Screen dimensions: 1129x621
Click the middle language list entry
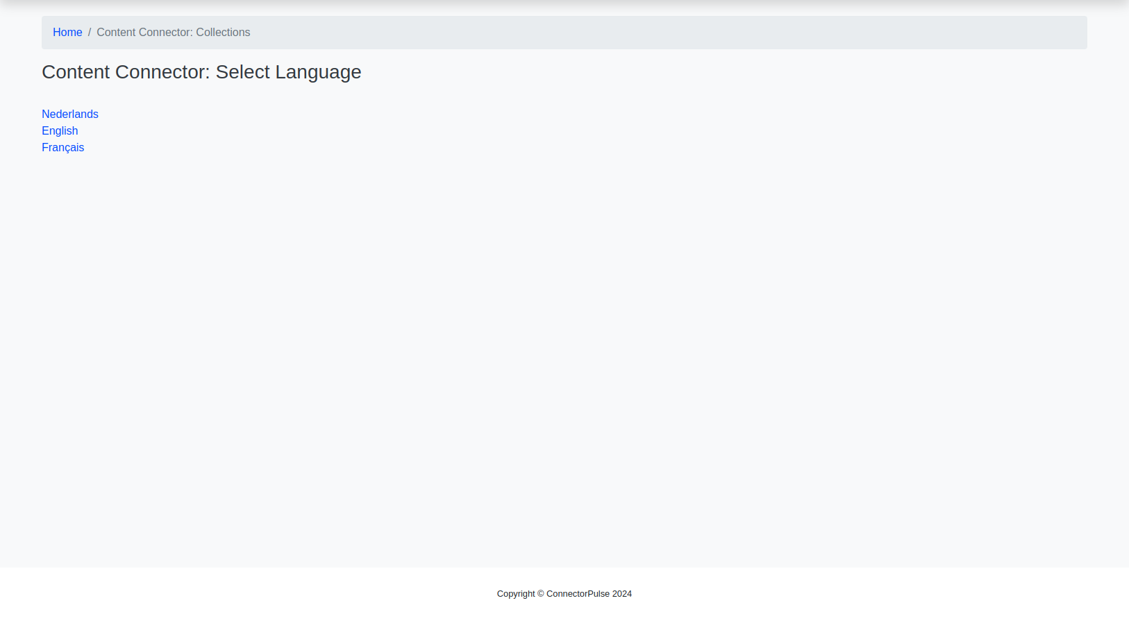(x=60, y=131)
